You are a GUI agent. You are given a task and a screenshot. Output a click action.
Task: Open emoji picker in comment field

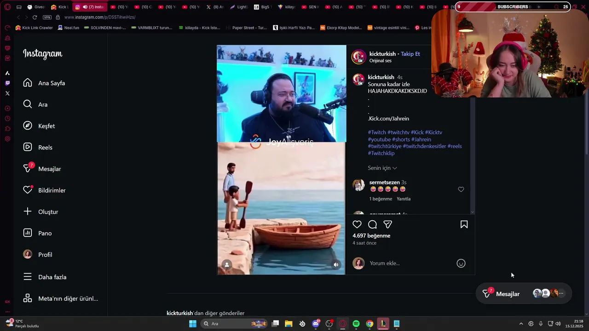tap(461, 263)
